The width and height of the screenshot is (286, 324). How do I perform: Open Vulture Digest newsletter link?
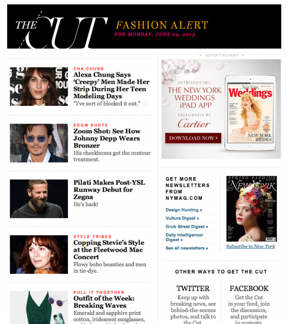tap(182, 218)
